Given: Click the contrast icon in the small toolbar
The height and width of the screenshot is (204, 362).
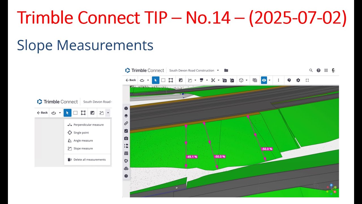Looking at the screenshot, I should tap(92, 113).
